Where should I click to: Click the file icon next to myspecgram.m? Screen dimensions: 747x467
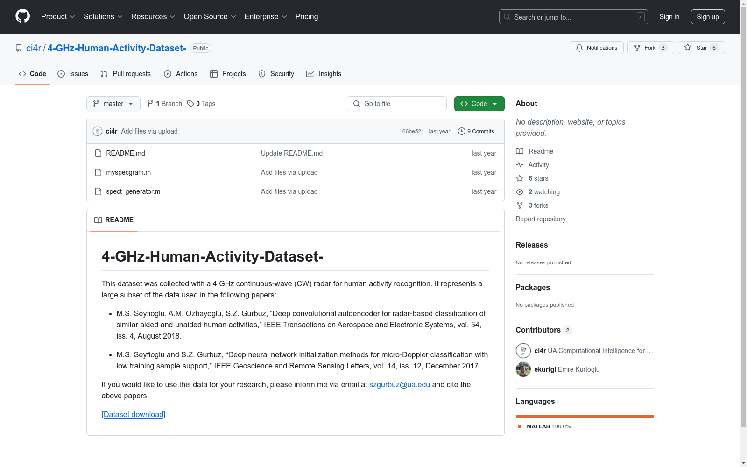click(x=98, y=172)
